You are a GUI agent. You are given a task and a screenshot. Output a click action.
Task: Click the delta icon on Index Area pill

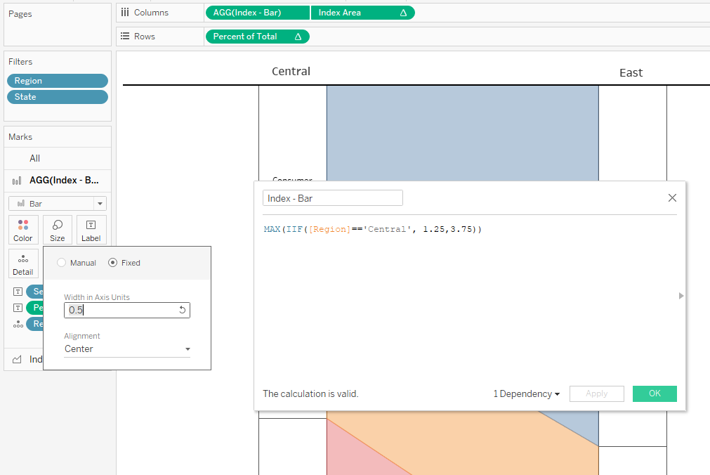pos(403,13)
